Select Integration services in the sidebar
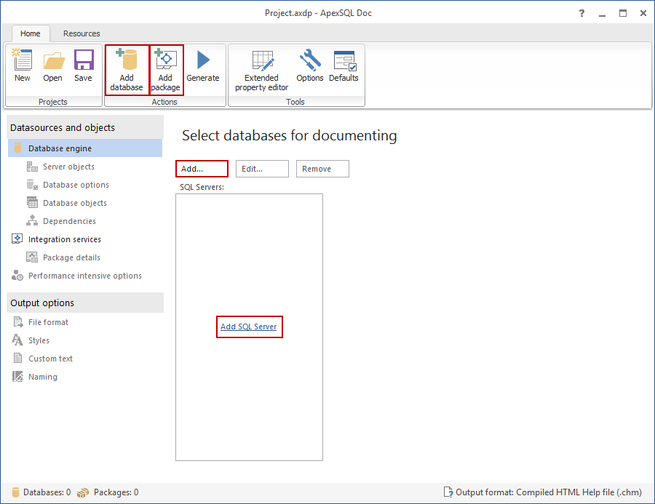 tap(65, 239)
